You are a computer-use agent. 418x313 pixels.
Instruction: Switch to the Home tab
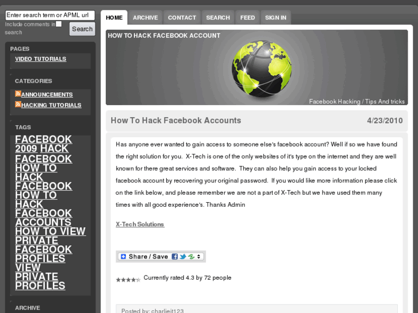click(114, 18)
